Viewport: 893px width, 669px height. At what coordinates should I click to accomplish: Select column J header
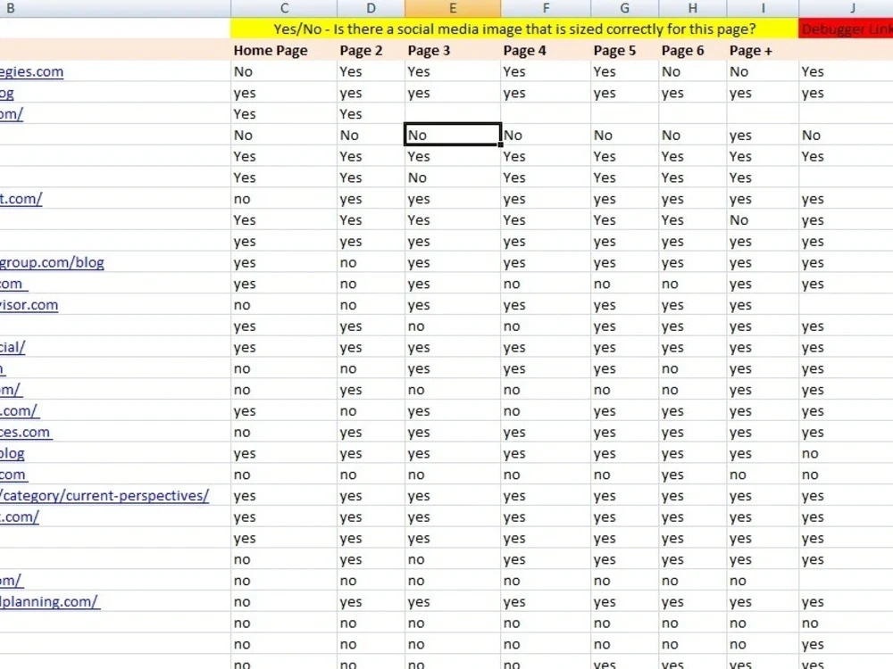point(847,8)
